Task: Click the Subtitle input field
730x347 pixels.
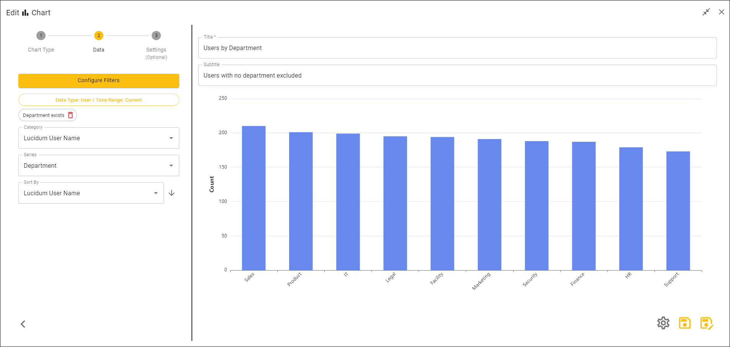Action: [458, 75]
